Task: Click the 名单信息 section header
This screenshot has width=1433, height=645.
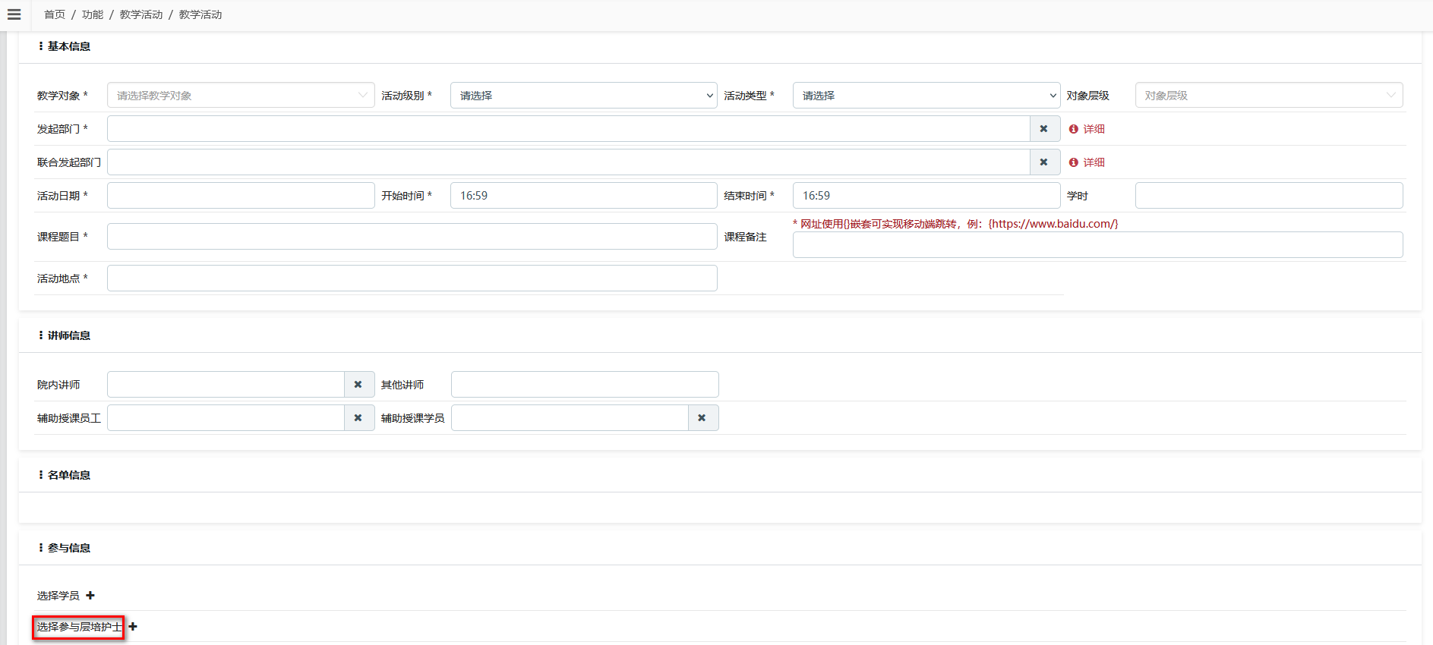Action: 69,475
